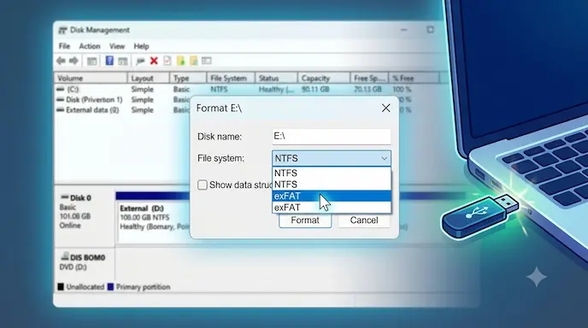
Task: Click the Healthy status cell of (C:)
Action: click(276, 89)
